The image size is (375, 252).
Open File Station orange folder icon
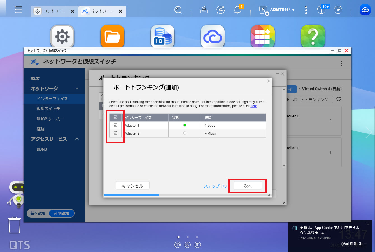pyautogui.click(x=112, y=36)
